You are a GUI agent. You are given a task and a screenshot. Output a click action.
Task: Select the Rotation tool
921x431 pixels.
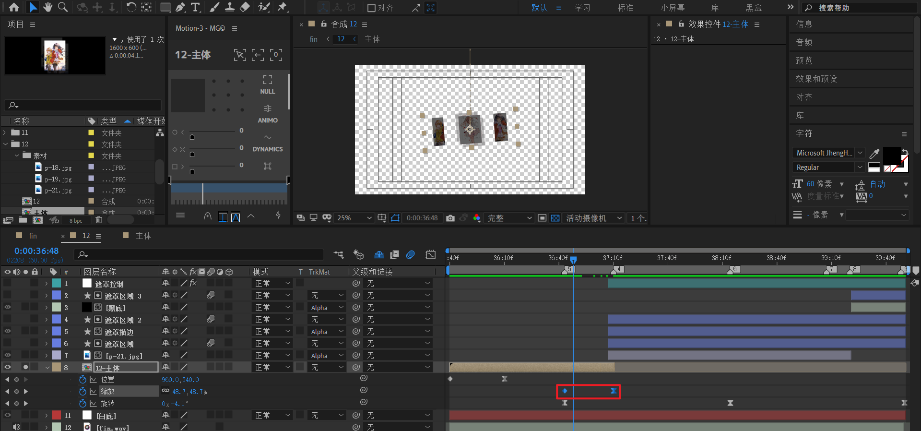point(131,7)
